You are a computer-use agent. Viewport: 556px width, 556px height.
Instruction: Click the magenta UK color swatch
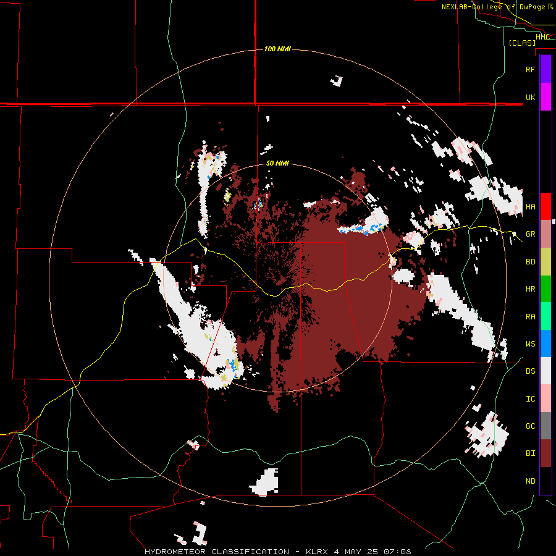pos(545,97)
